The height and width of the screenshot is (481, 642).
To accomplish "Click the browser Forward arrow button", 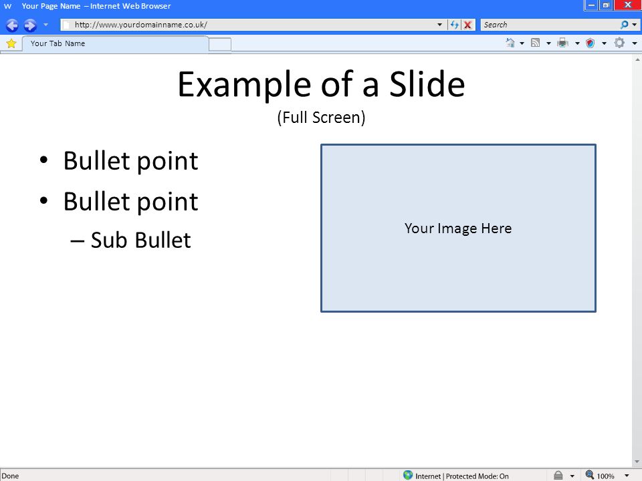I will [30, 25].
